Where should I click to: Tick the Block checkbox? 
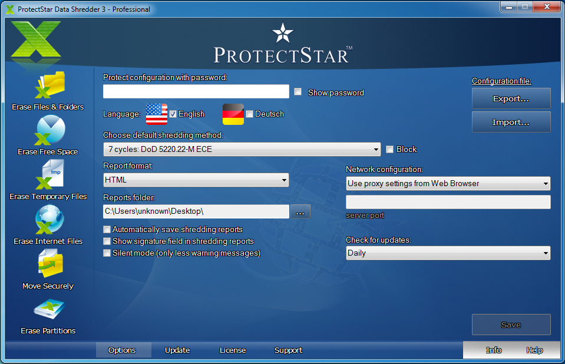389,149
